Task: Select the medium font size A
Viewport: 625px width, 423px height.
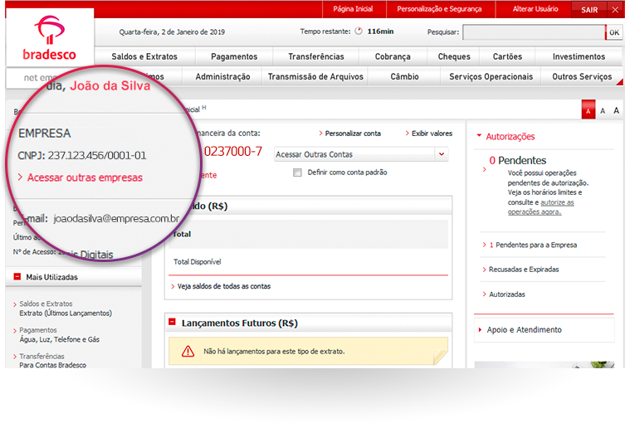Action: (603, 111)
